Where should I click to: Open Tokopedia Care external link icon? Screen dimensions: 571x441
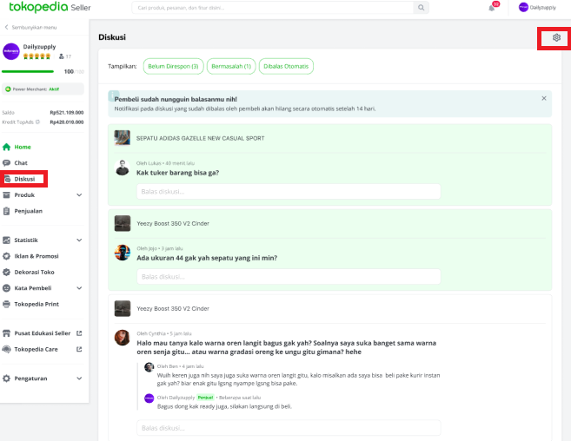point(79,349)
